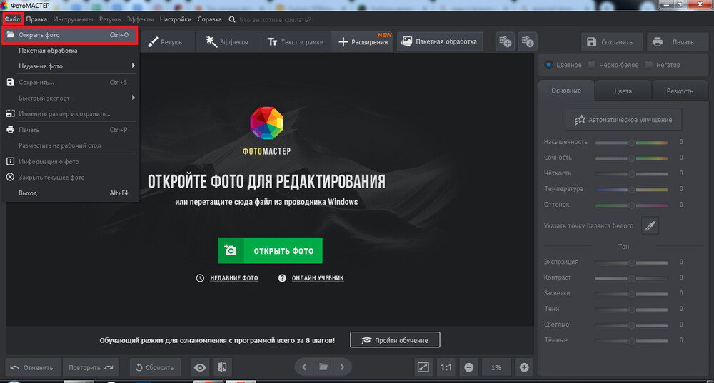Zoom in with the plus button
This screenshot has width=714, height=383.
(x=524, y=367)
